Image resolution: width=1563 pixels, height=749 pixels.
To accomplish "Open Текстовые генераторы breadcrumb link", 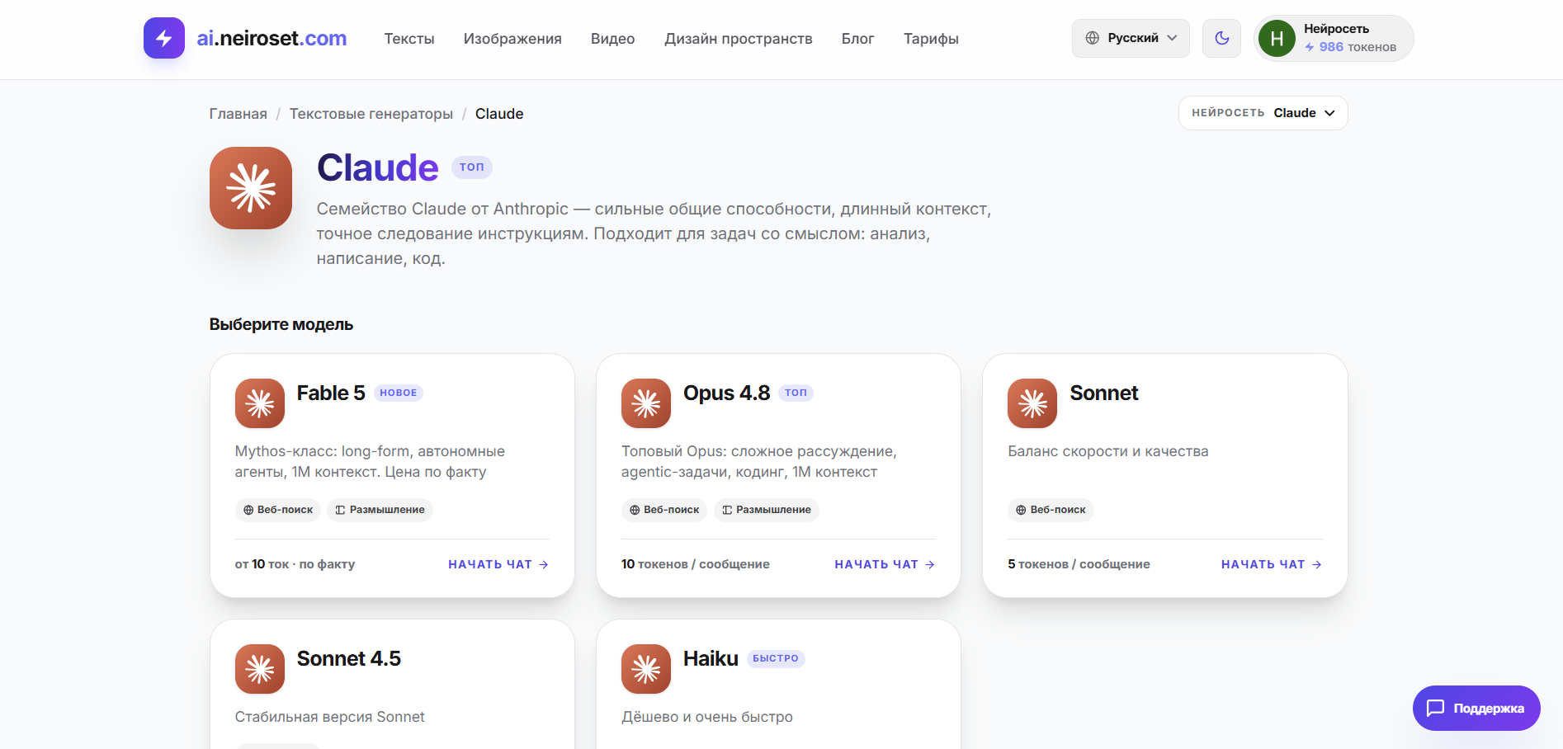I will tap(371, 114).
